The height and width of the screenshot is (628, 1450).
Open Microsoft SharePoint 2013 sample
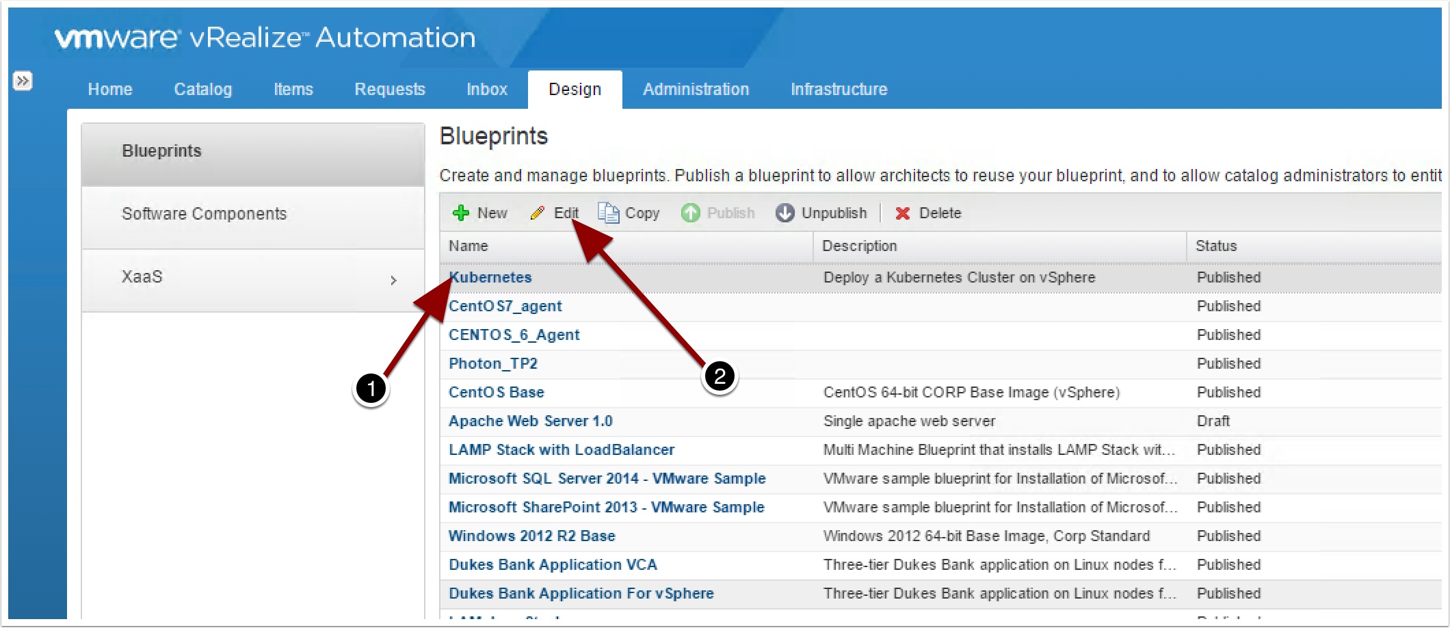tap(607, 508)
